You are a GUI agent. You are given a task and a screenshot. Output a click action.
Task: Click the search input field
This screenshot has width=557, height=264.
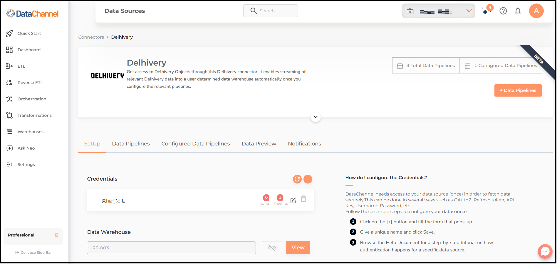coord(271,11)
